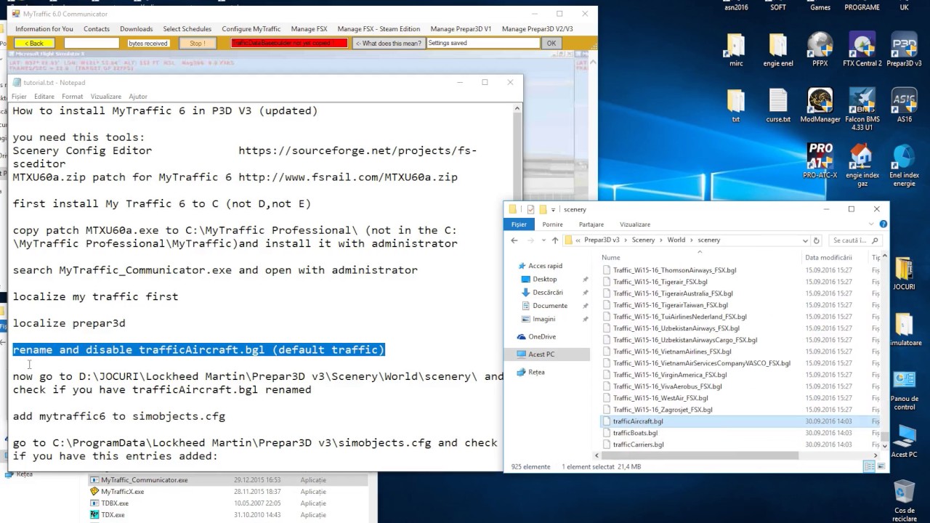This screenshot has width=930, height=523.
Task: Expand the address bar history dropdown
Action: (805, 240)
